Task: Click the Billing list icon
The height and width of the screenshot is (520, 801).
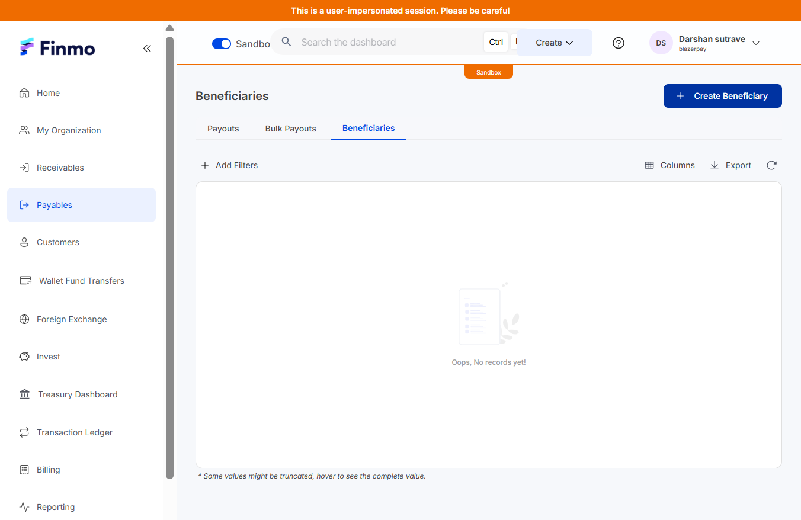Action: point(24,470)
